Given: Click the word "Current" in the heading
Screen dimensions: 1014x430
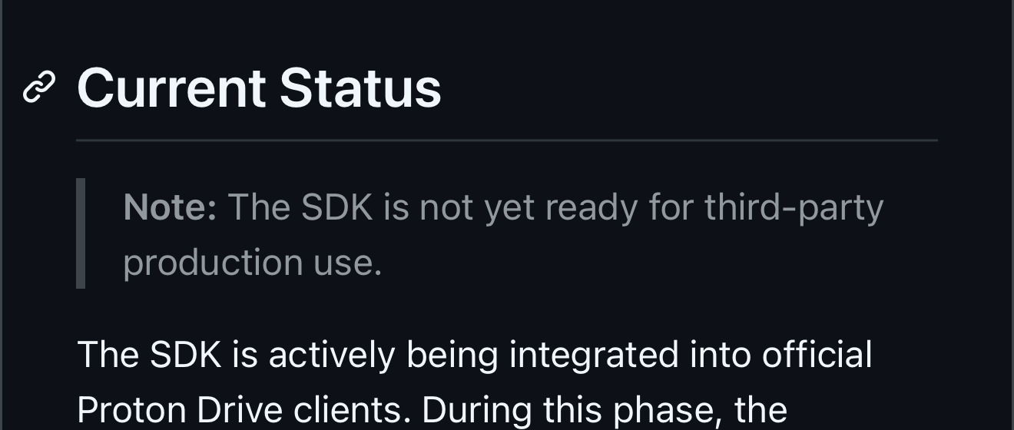Looking at the screenshot, I should (x=171, y=88).
